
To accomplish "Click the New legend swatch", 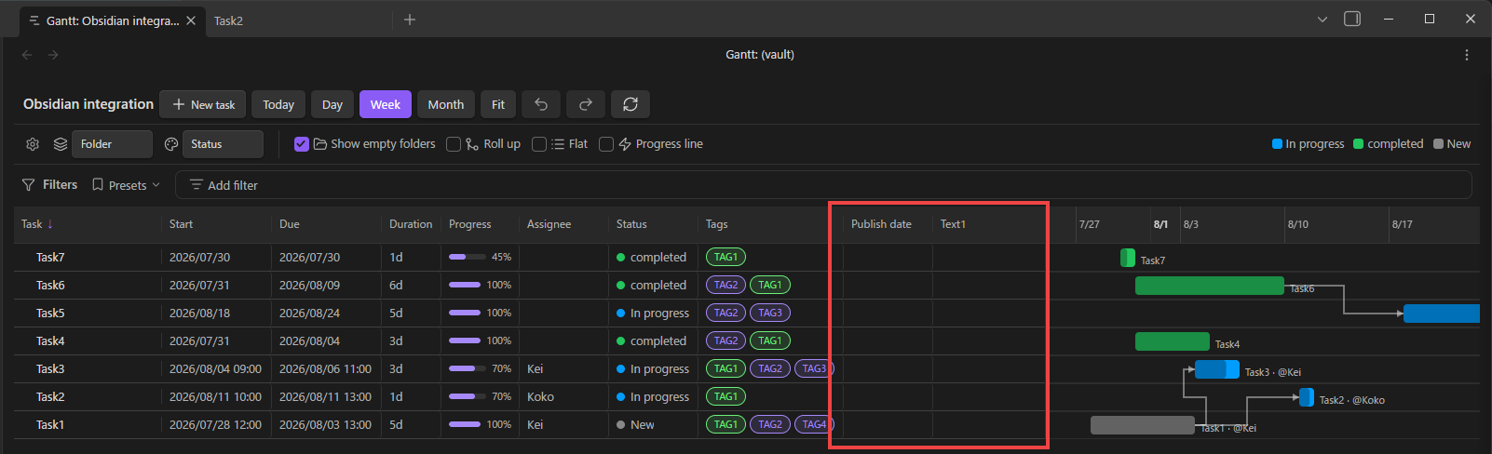I will [1439, 144].
